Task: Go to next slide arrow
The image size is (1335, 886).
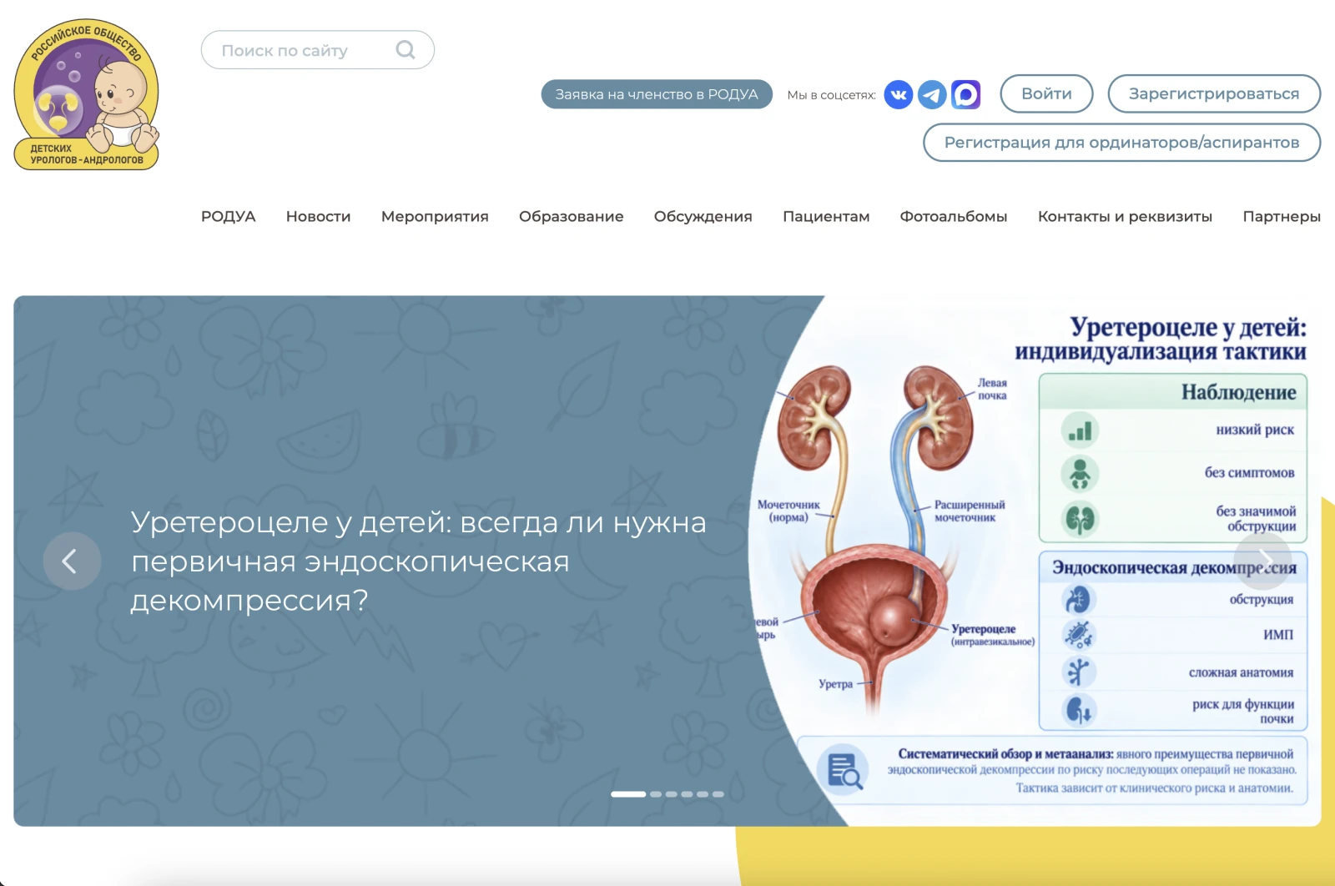Action: tap(1262, 561)
